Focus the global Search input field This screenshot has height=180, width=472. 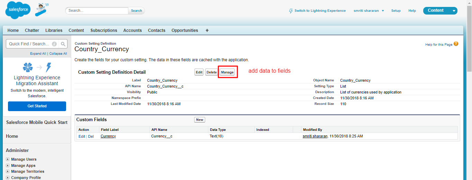(x=97, y=11)
